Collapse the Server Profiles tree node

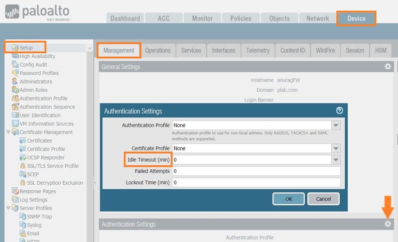[8, 208]
